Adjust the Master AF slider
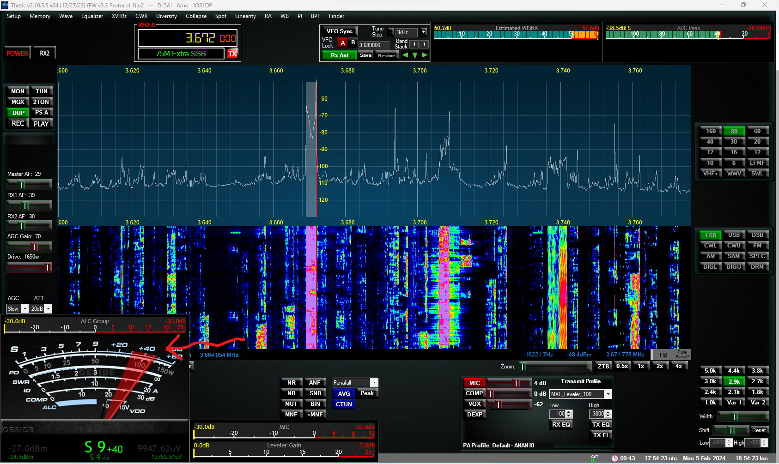 [x=29, y=184]
